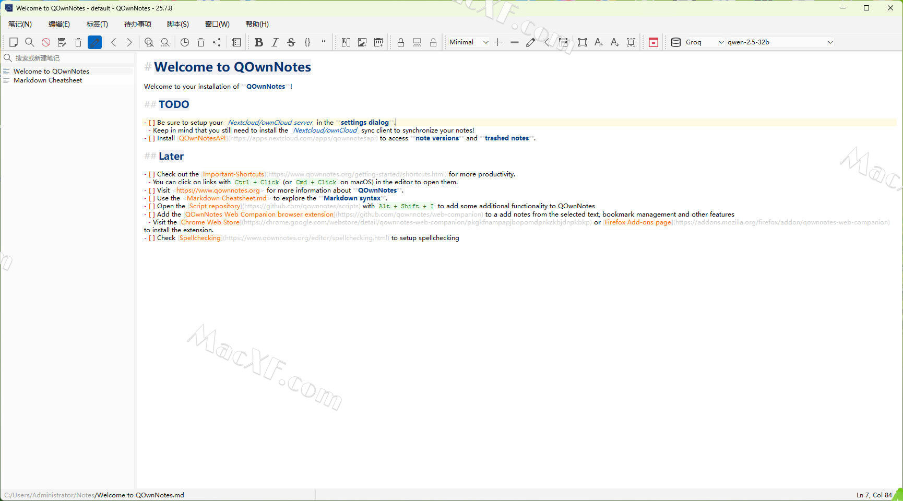Insert code block with braces icon
Image resolution: width=903 pixels, height=501 pixels.
coord(307,42)
